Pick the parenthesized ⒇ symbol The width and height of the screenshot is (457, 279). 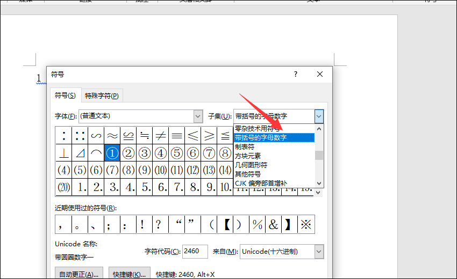point(64,187)
